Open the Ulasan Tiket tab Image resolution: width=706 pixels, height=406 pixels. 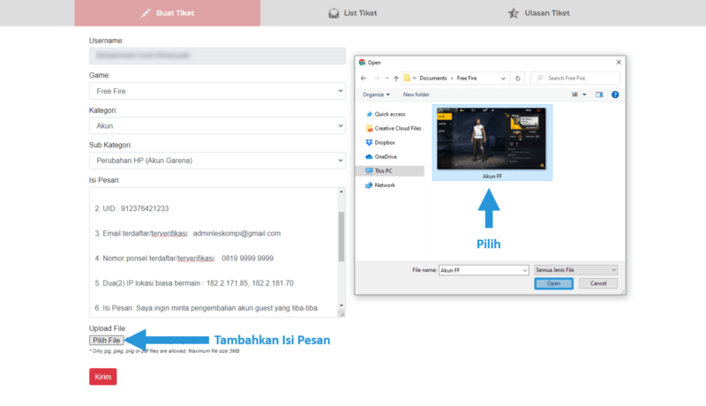[x=538, y=13]
